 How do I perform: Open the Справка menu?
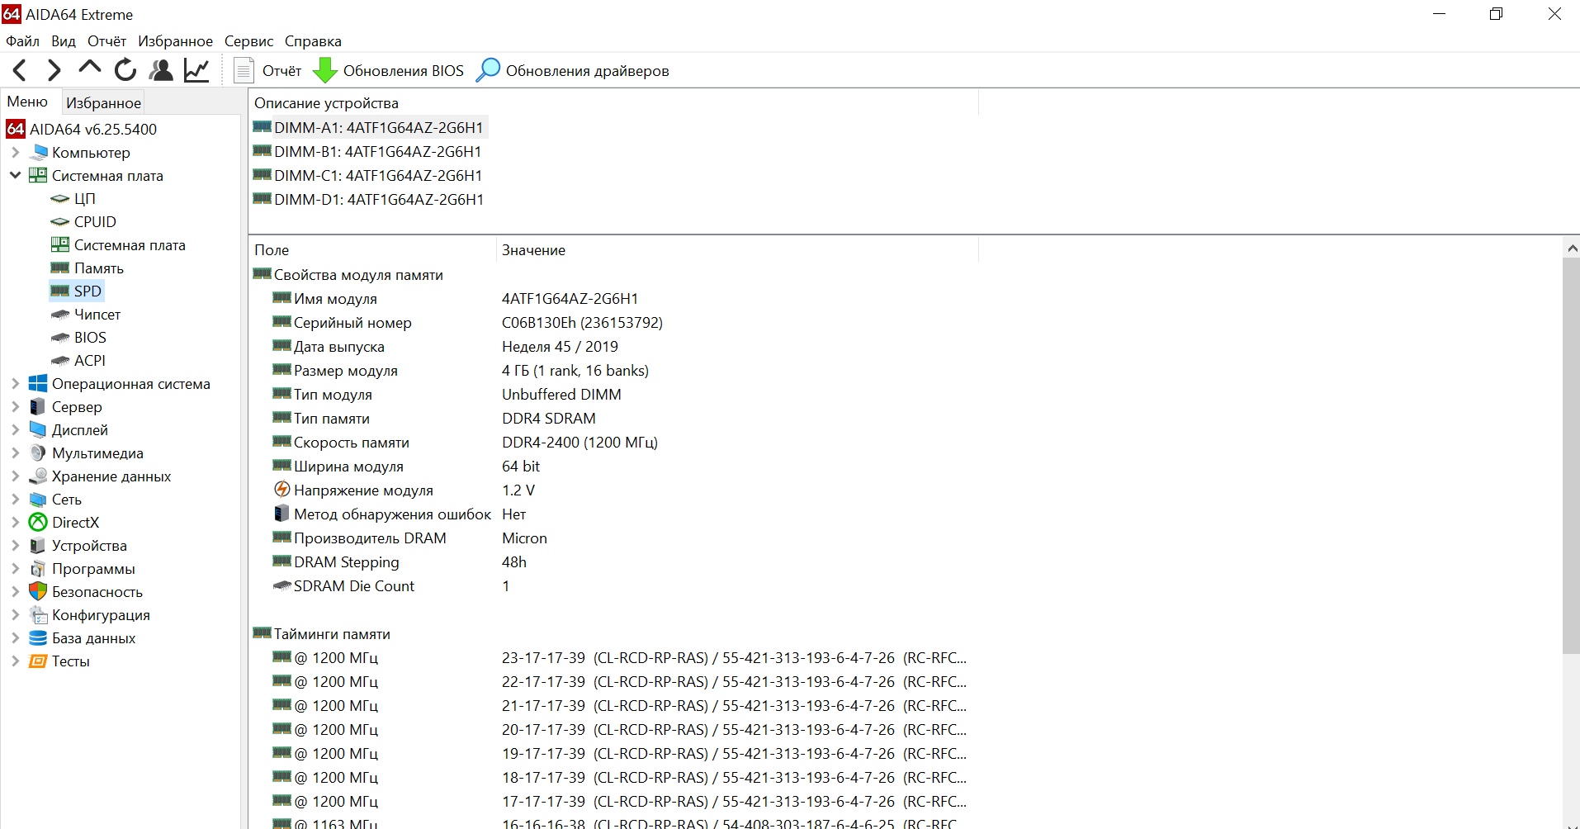pos(313,41)
